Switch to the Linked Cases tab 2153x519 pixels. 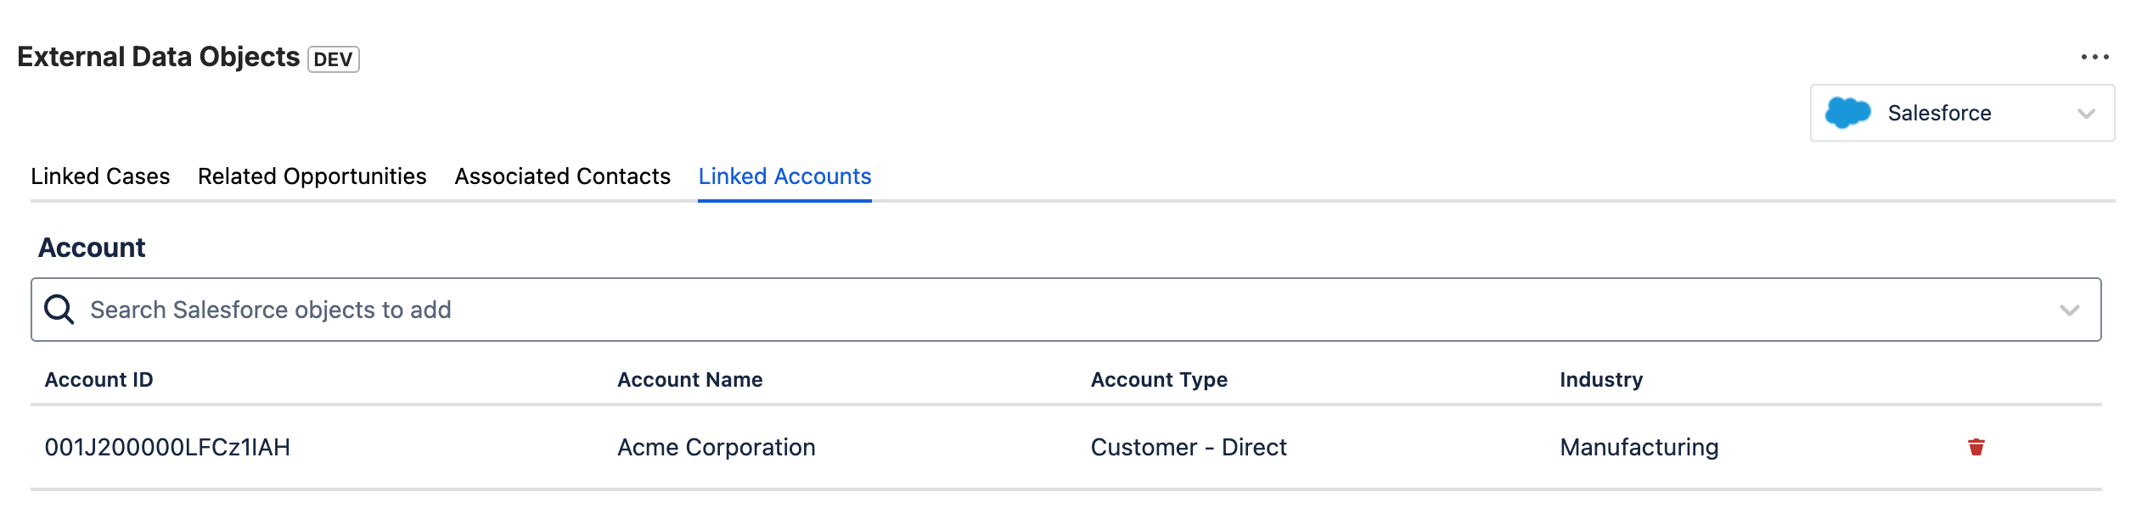coord(100,176)
